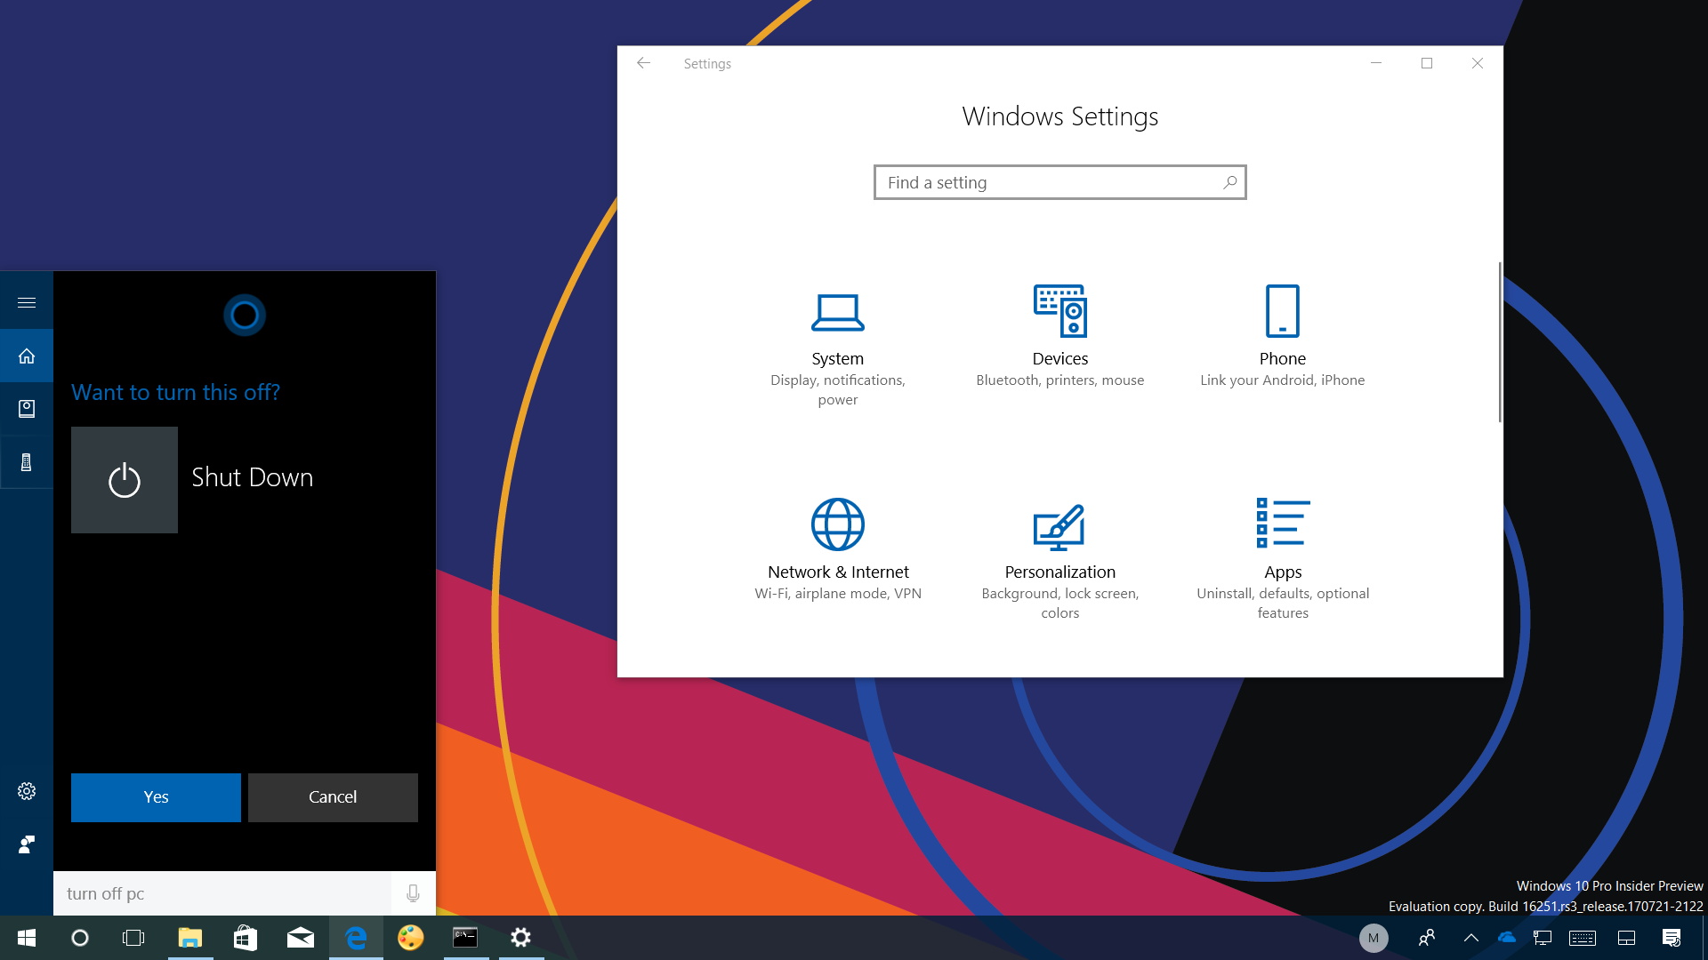The image size is (1708, 960).
Task: Open Cortana Devices sidebar icon
Action: pyautogui.click(x=27, y=462)
